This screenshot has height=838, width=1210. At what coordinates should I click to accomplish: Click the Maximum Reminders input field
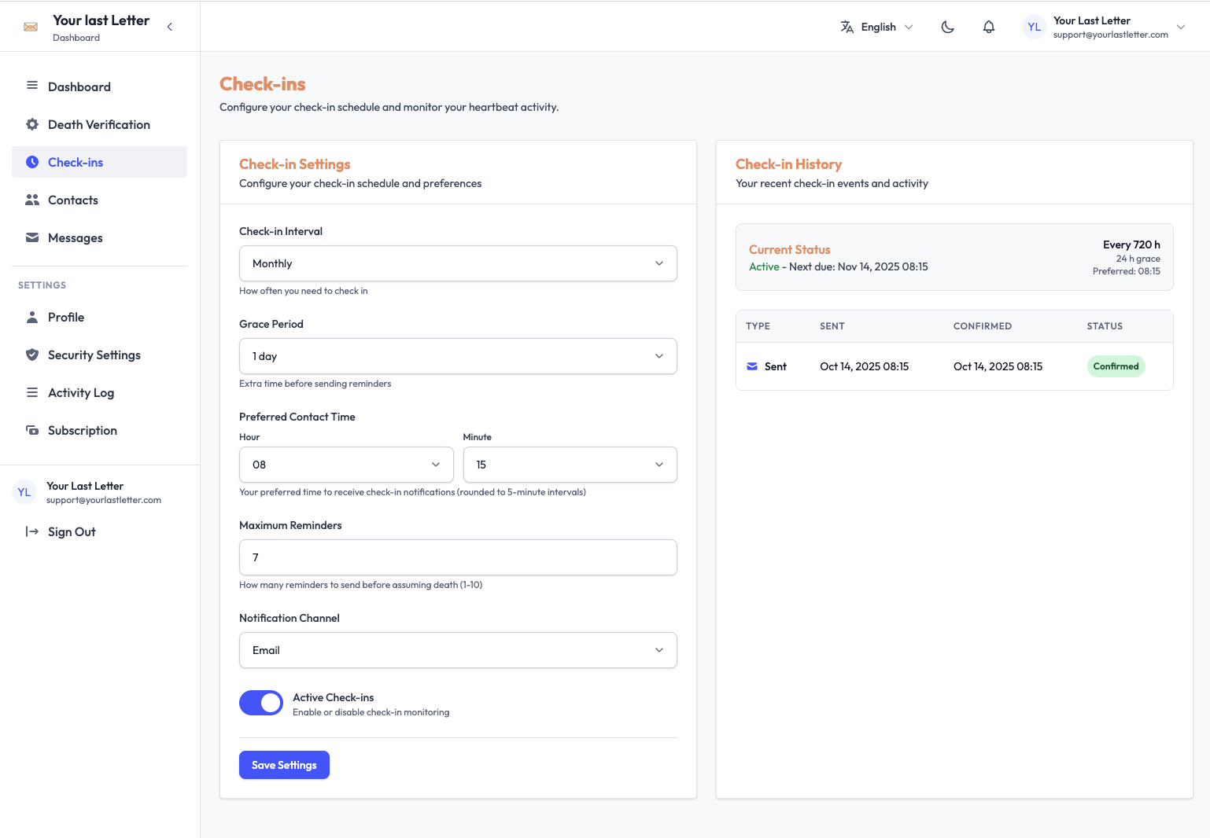pyautogui.click(x=458, y=557)
